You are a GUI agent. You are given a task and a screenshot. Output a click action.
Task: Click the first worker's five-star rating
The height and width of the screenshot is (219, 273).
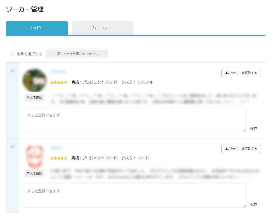pos(59,82)
